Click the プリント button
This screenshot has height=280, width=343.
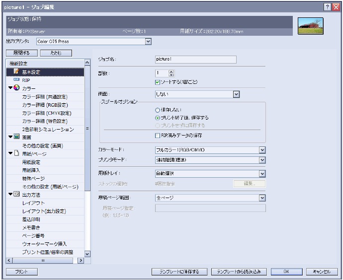(17, 272)
